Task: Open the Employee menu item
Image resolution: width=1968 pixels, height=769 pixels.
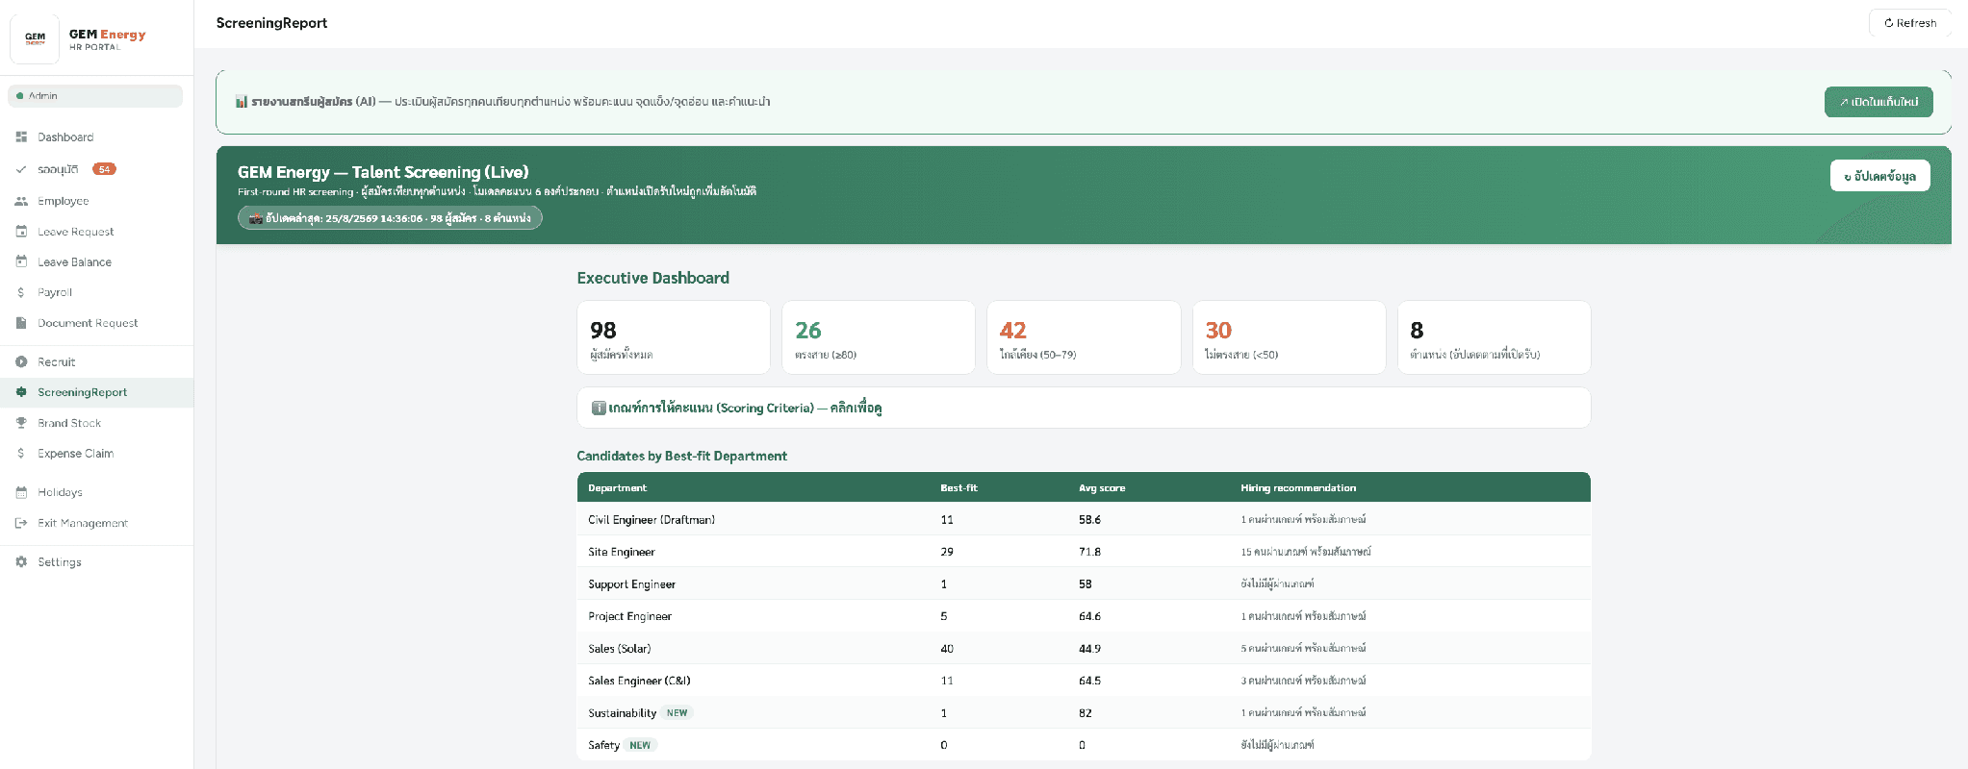Action: pos(96,201)
